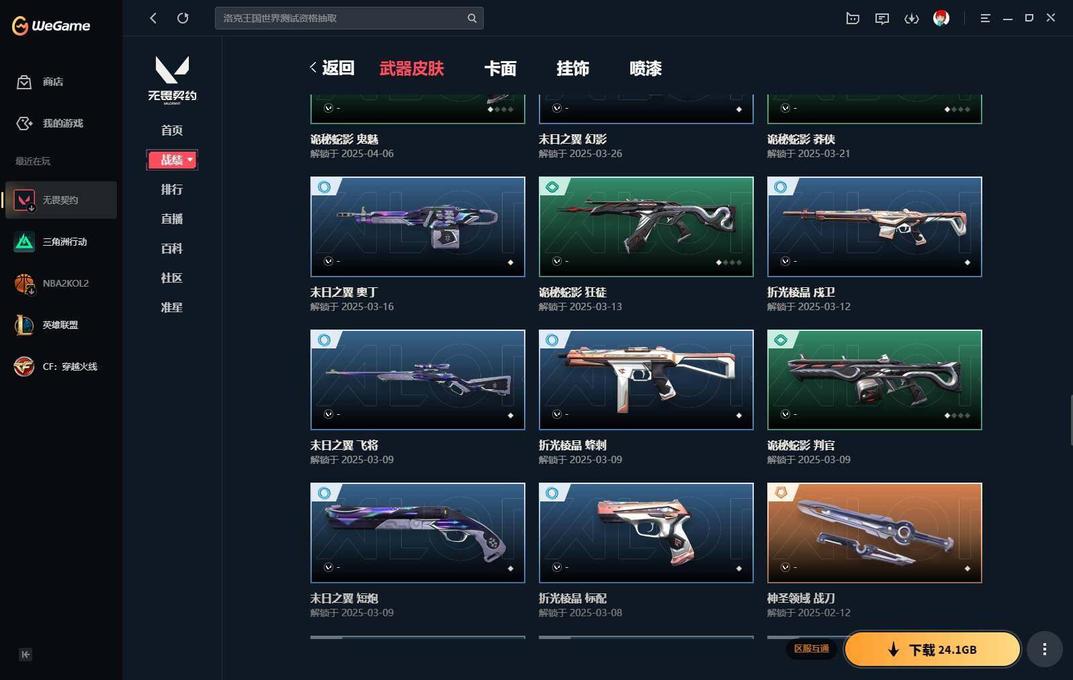Switch to the 喷漆 tab

[x=646, y=68]
